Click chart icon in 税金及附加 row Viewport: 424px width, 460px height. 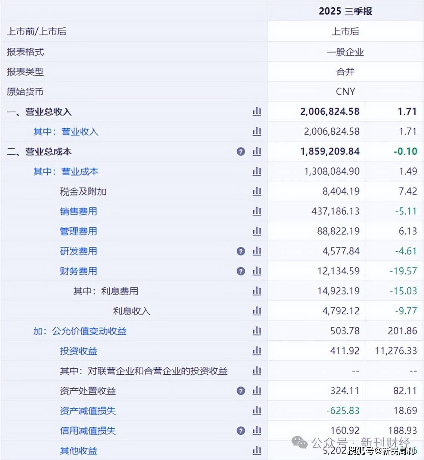(257, 191)
